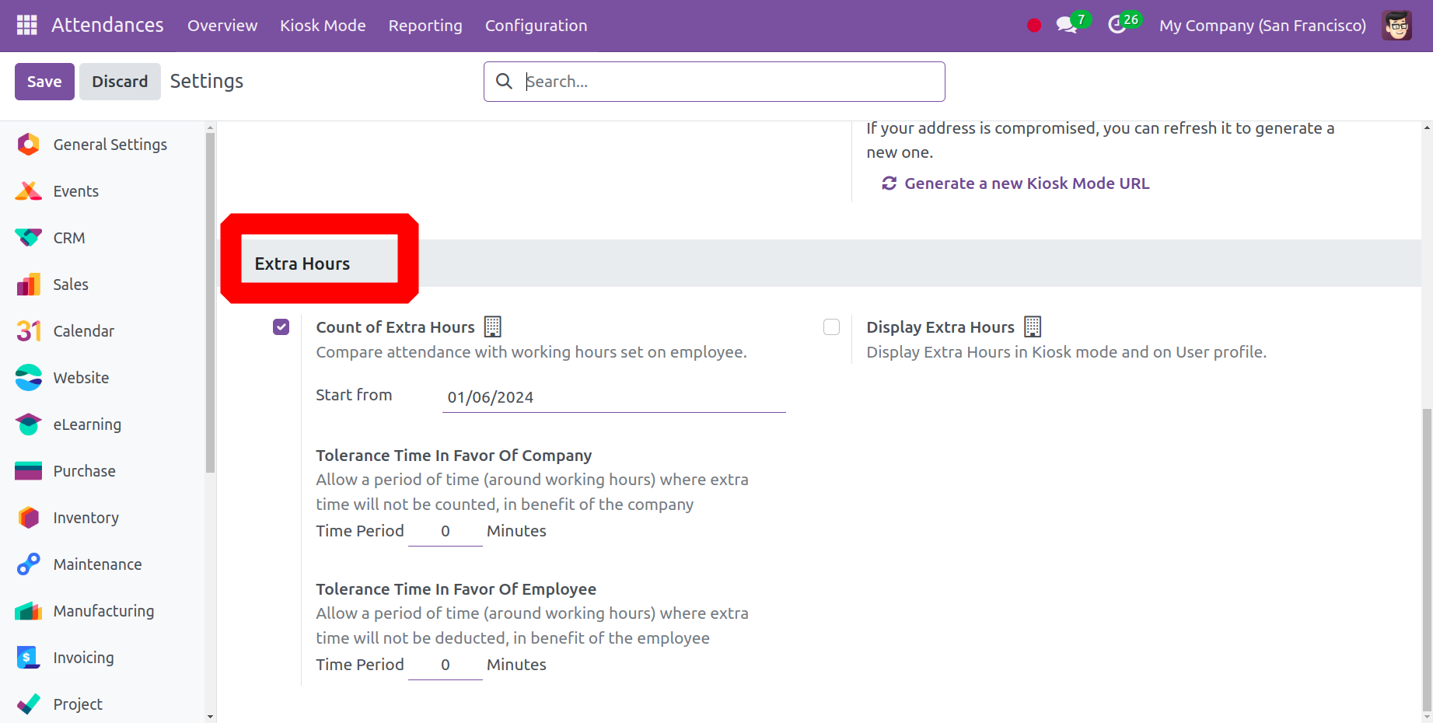Open Kiosk Mode from the top menu
This screenshot has width=1433, height=723.
click(x=323, y=26)
